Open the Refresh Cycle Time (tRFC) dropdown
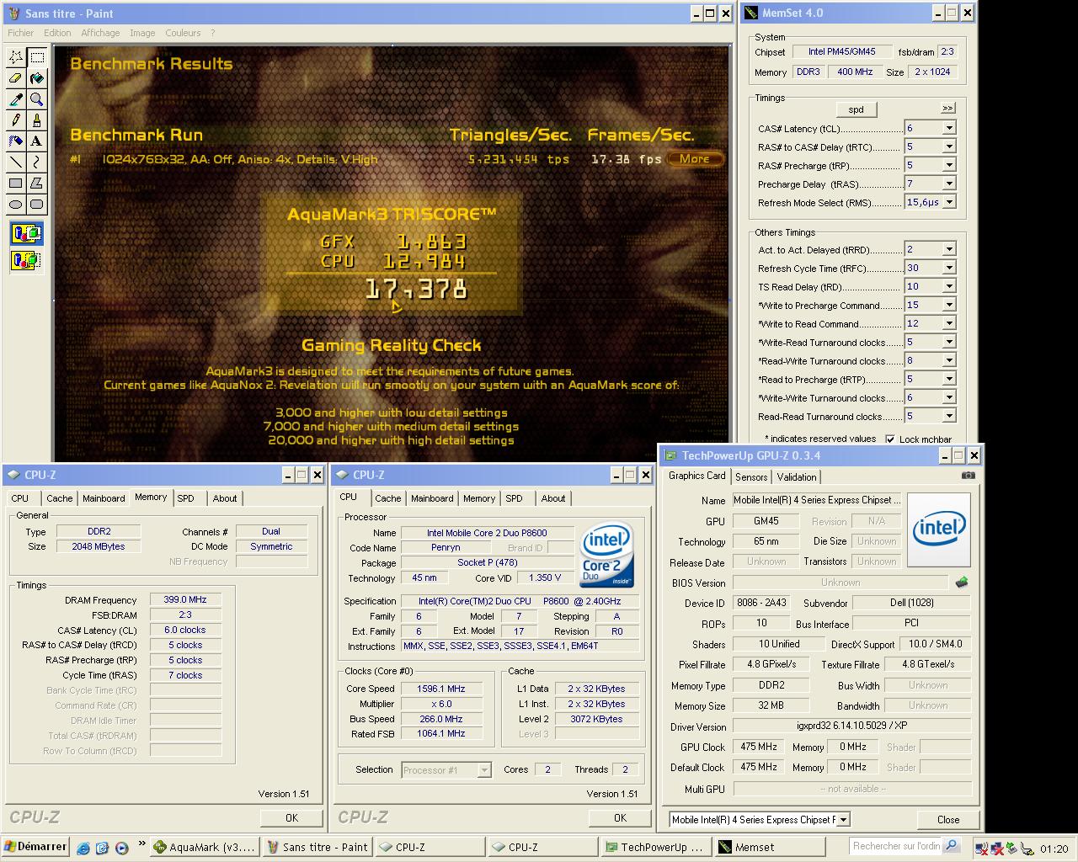 pyautogui.click(x=949, y=268)
